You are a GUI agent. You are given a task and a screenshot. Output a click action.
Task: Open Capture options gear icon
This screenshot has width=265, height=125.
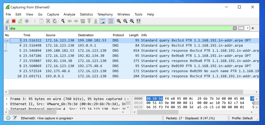coord(27,21)
